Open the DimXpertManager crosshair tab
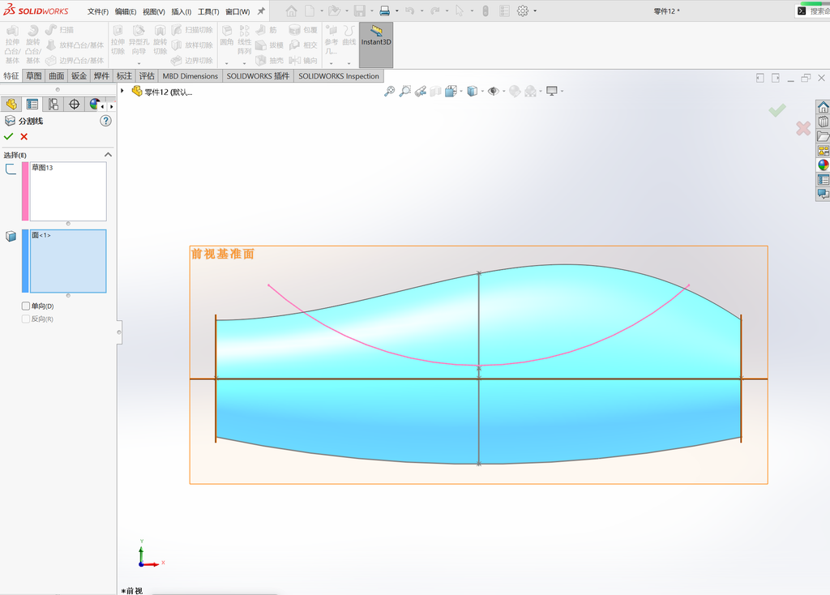Viewport: 830px width, 595px height. [x=74, y=105]
